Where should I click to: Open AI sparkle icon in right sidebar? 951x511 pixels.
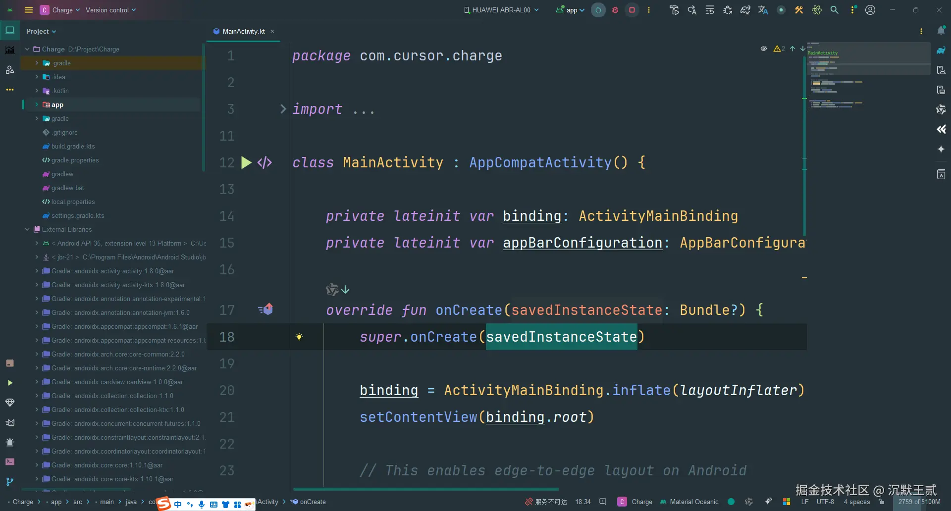point(941,149)
